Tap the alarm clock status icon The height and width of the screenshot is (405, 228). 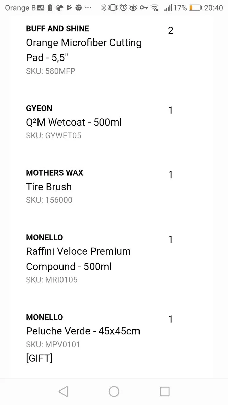(123, 8)
